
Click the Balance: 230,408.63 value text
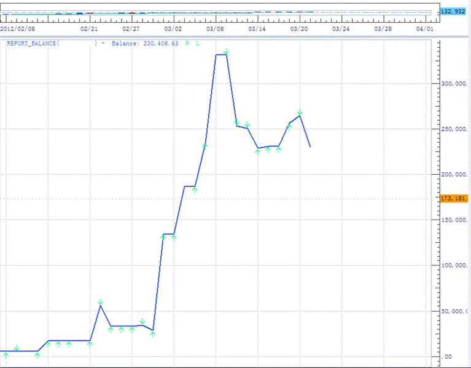(146, 44)
